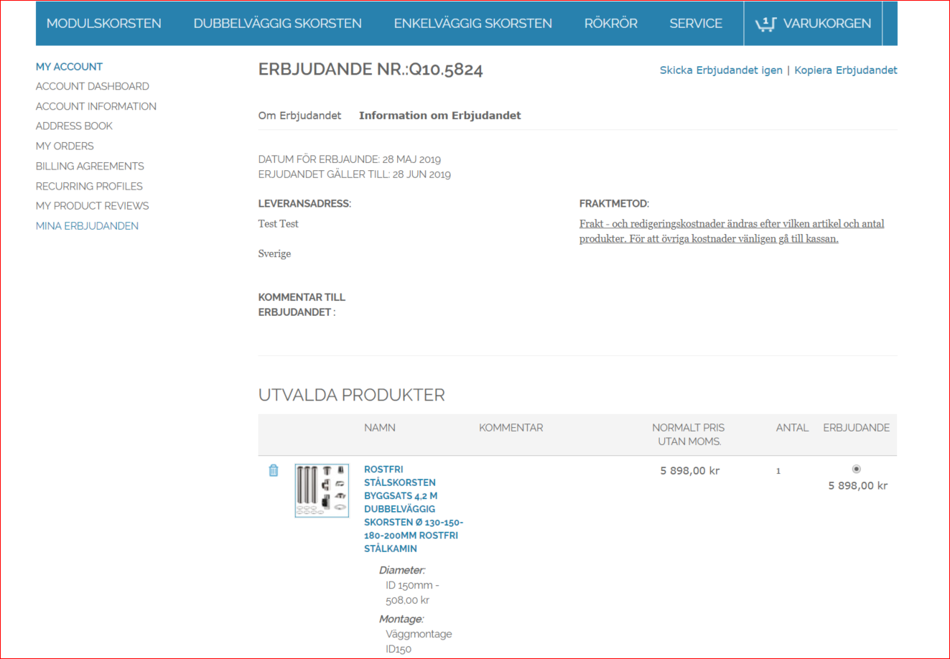The width and height of the screenshot is (950, 659).
Task: Open the Enkelväggig Skorsten menu
Action: pyautogui.click(x=472, y=24)
